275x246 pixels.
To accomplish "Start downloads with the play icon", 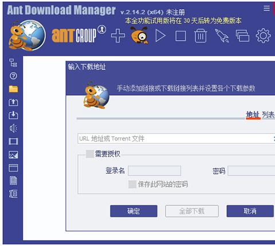I will pos(160,36).
